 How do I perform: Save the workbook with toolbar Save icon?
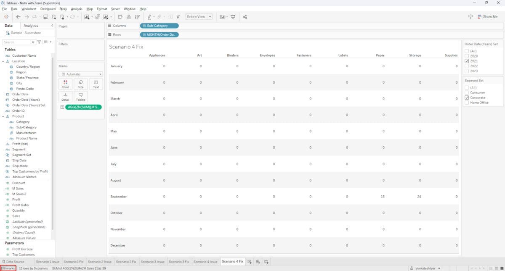coord(45,17)
